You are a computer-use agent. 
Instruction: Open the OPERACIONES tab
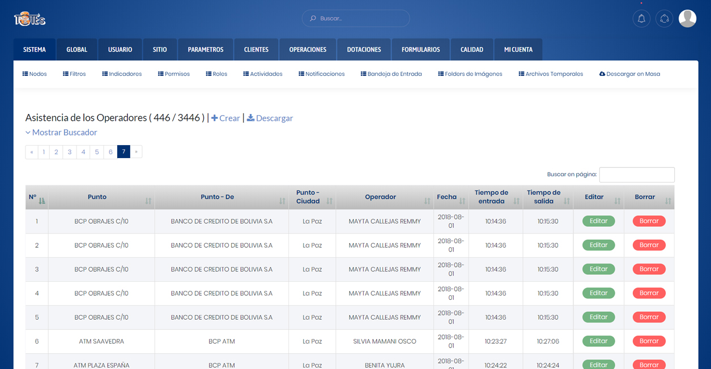[308, 50]
